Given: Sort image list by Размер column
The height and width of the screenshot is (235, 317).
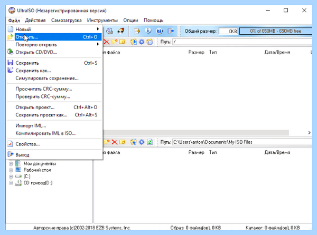Looking at the screenshot, I should [x=197, y=52].
